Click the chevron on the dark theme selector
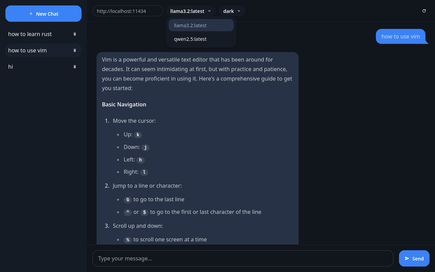The image size is (435, 272). tap(239, 11)
